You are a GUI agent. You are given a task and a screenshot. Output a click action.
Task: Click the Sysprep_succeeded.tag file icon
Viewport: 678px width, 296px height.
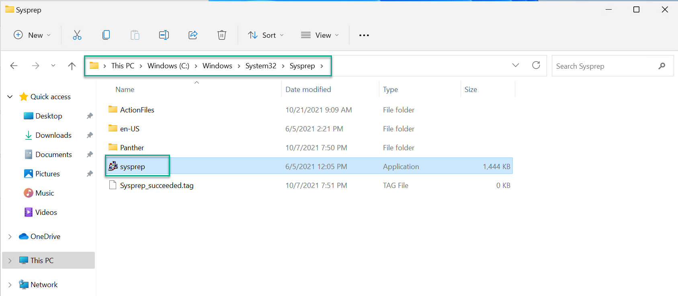[113, 185]
